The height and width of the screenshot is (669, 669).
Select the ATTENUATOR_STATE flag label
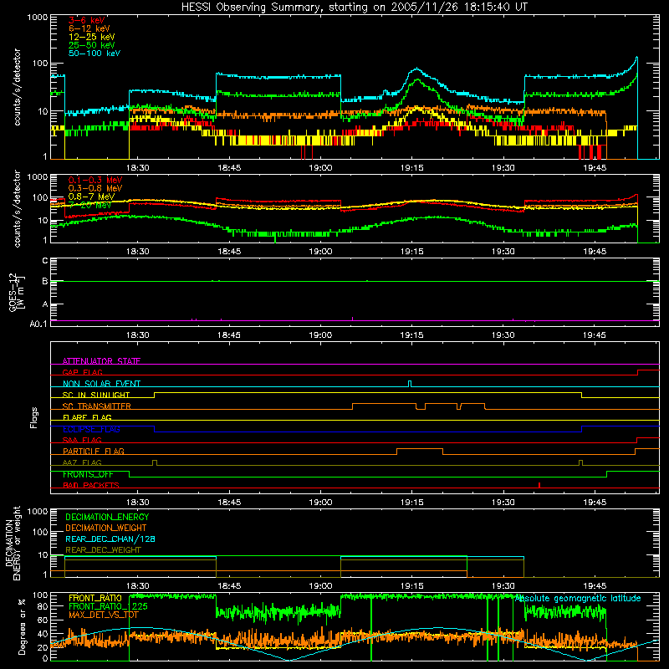[101, 361]
